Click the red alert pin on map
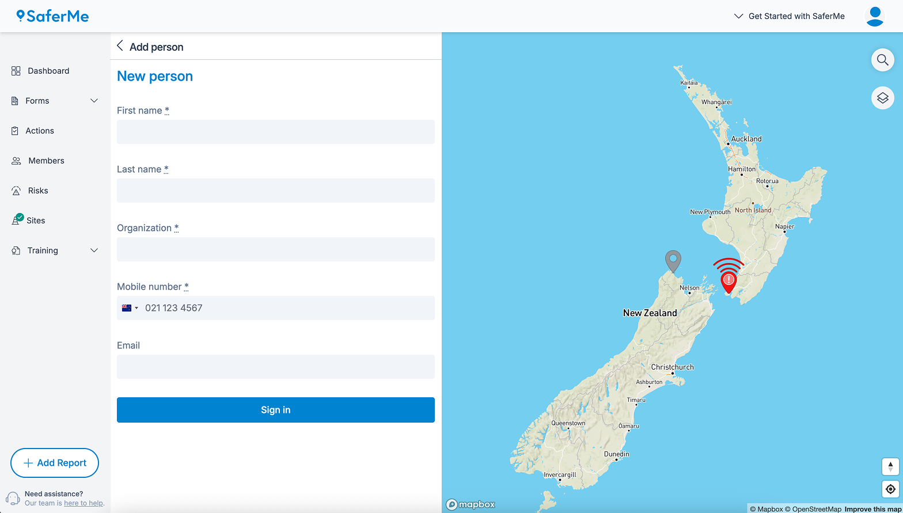The height and width of the screenshot is (513, 903). point(729,282)
